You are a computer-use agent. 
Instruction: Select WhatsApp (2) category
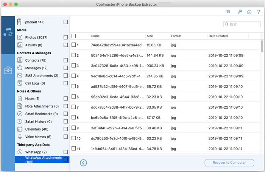click(36, 152)
